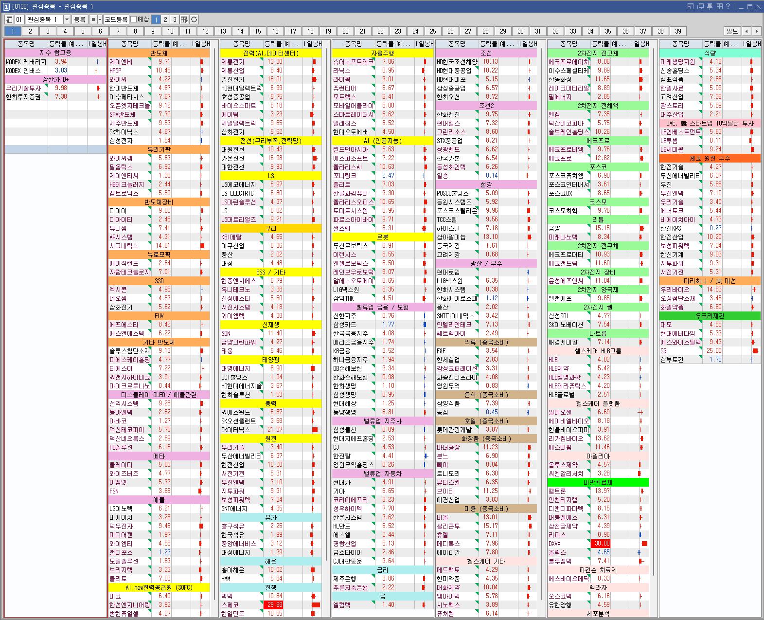Select the DXVX row with 30.00
The height and width of the screenshot is (620, 764).
pyautogui.click(x=598, y=544)
